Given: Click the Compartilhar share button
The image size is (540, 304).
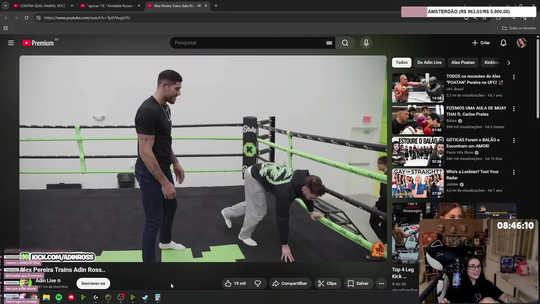Looking at the screenshot, I should [x=290, y=283].
